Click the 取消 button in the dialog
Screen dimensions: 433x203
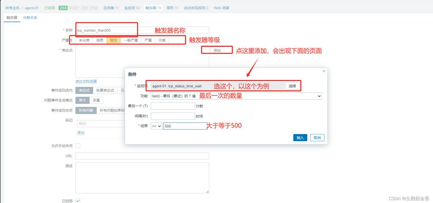tap(317, 138)
